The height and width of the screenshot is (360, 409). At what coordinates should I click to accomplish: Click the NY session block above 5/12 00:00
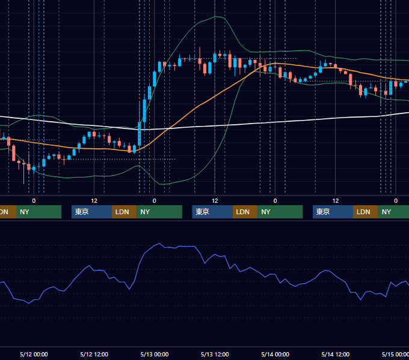click(x=38, y=212)
